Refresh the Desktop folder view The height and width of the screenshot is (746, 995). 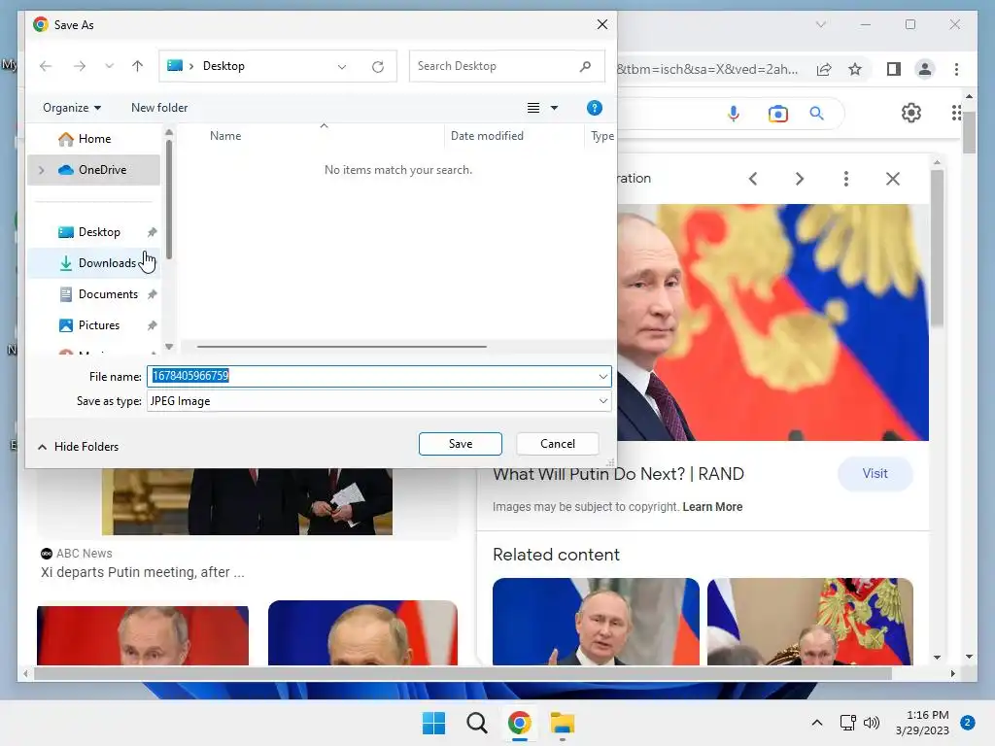378,67
